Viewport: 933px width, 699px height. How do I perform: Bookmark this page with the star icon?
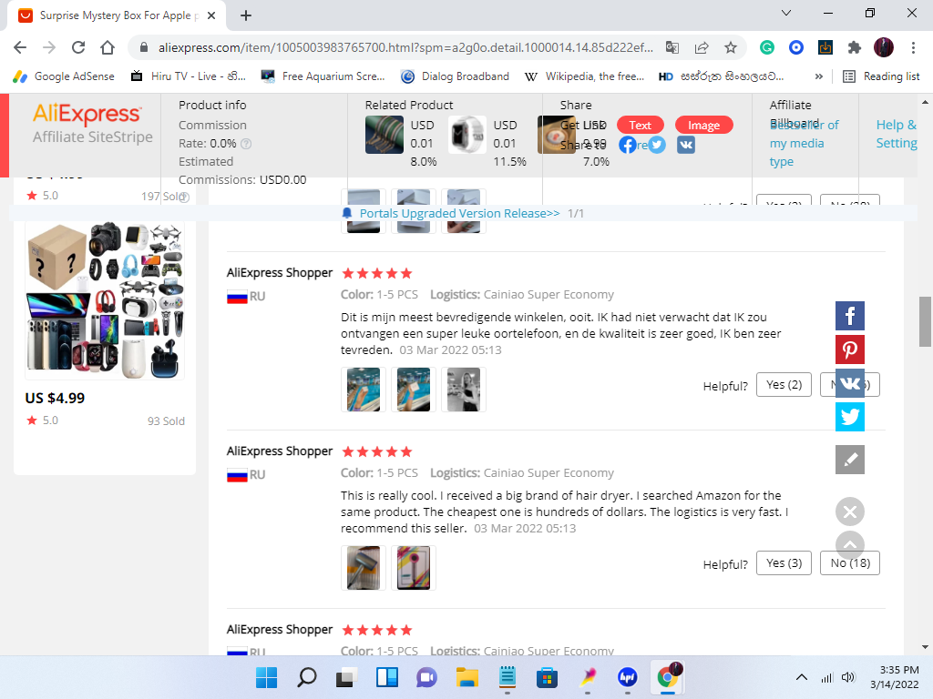pos(731,47)
